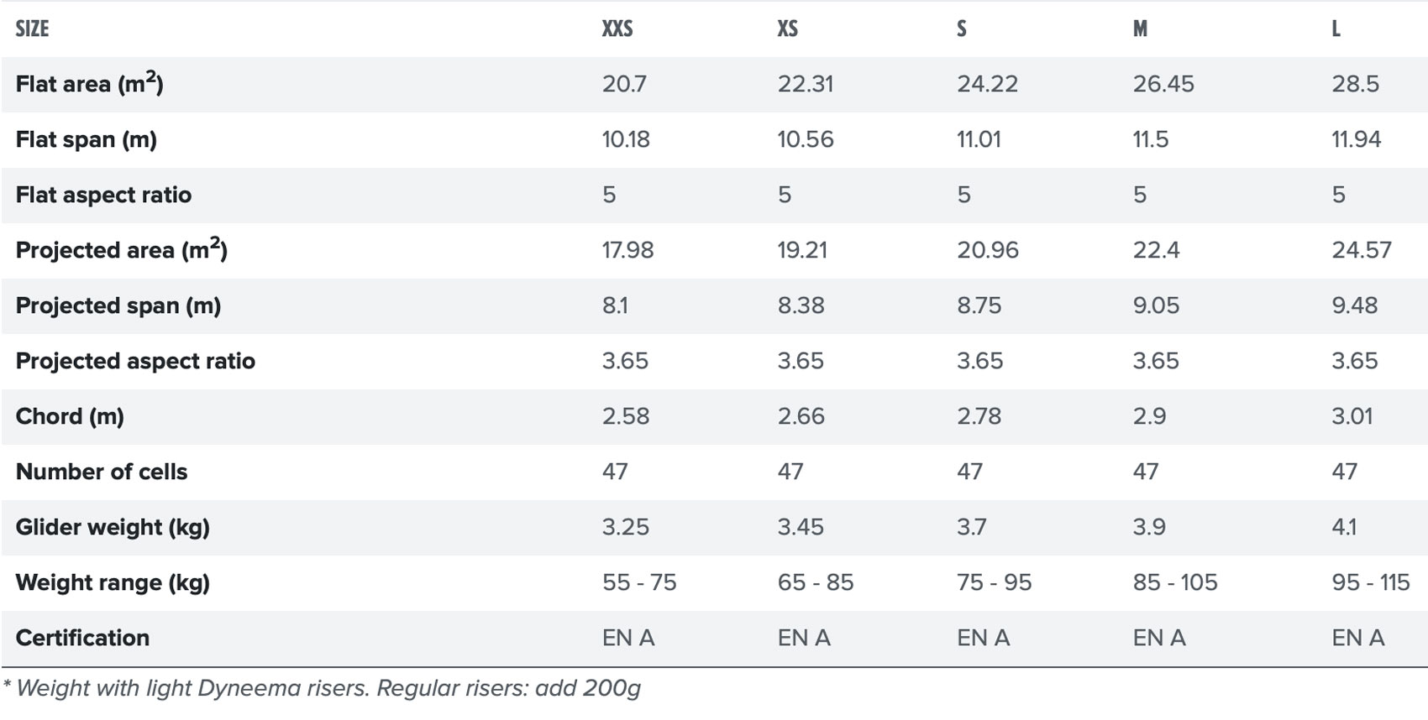1428x720 pixels.
Task: Click the SIZE column header
Action: point(32,29)
